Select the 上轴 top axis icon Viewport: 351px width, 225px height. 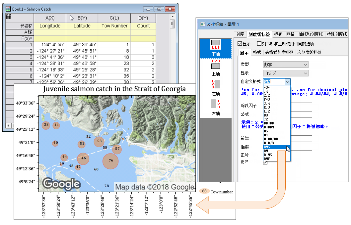tap(216, 68)
